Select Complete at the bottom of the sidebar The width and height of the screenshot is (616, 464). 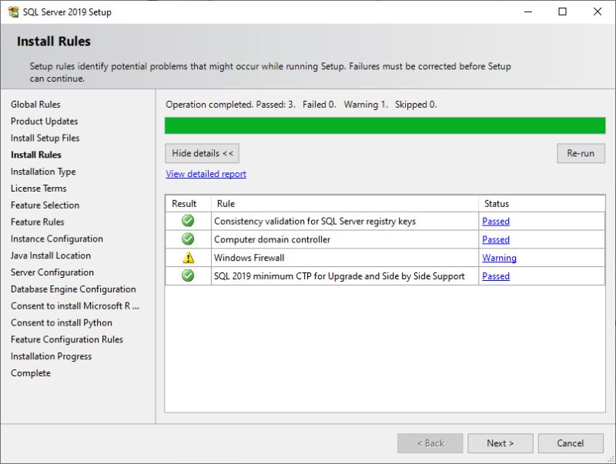31,372
